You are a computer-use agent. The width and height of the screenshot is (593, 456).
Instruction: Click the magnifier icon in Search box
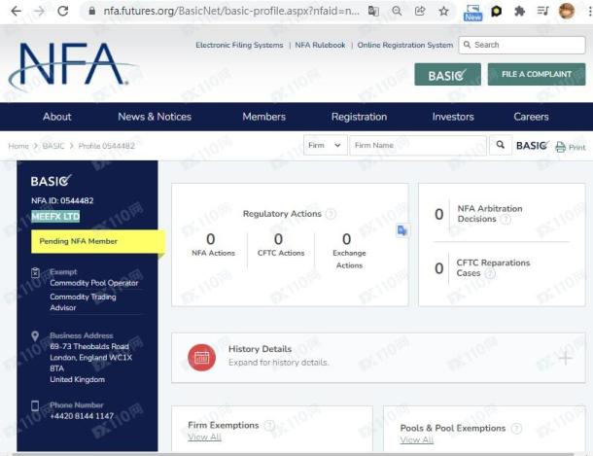tap(467, 45)
